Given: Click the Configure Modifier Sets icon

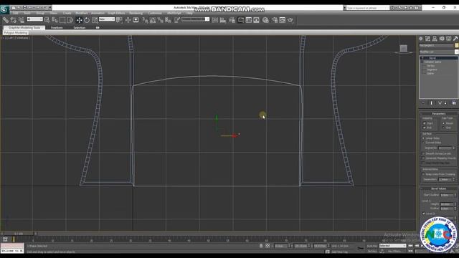Looking at the screenshot, I should [454, 103].
